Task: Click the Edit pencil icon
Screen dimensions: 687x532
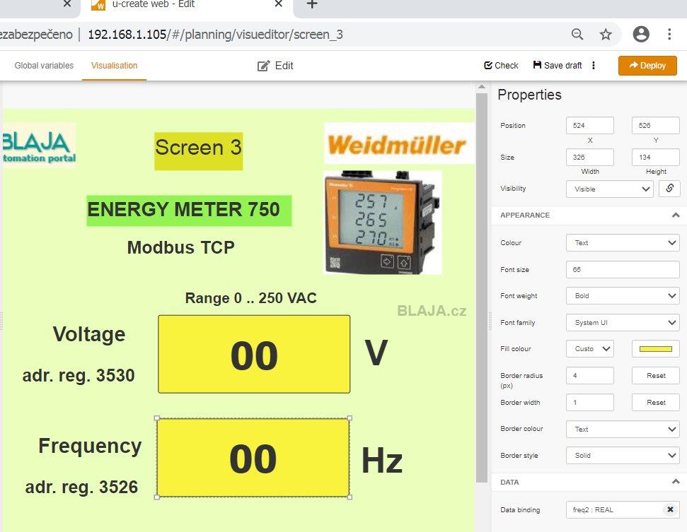Action: tap(263, 66)
